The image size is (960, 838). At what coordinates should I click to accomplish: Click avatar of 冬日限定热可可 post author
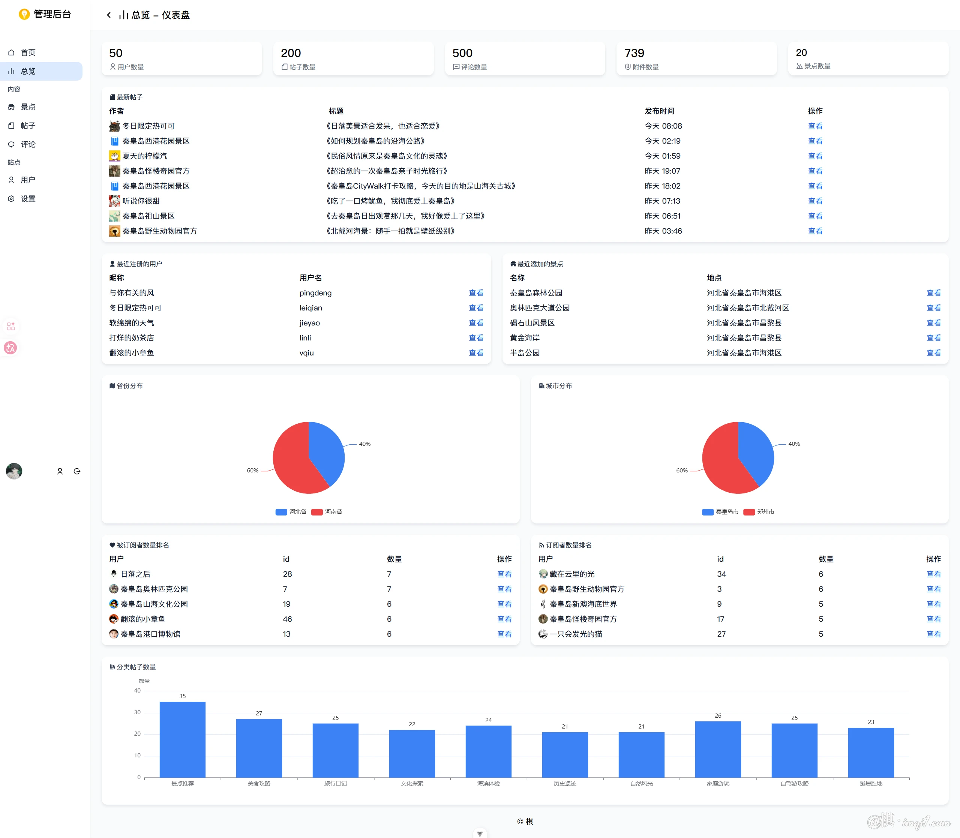(x=114, y=126)
